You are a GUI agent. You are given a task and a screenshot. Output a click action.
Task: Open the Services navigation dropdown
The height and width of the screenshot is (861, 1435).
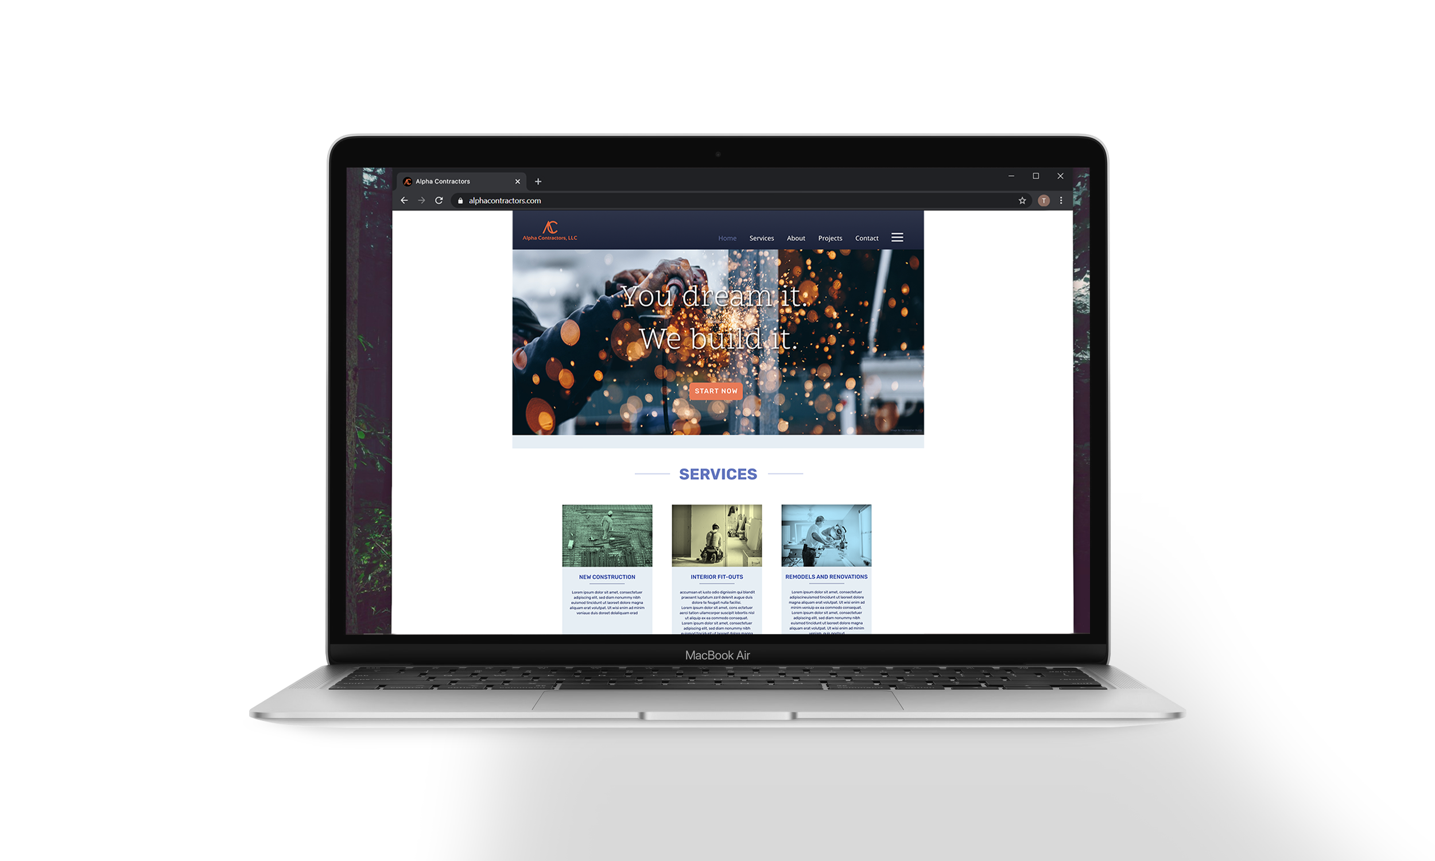pyautogui.click(x=761, y=238)
